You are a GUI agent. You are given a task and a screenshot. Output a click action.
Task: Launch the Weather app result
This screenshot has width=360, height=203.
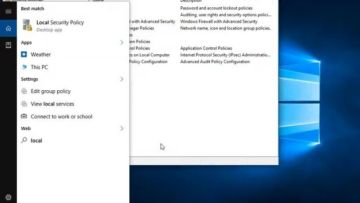tap(73, 55)
